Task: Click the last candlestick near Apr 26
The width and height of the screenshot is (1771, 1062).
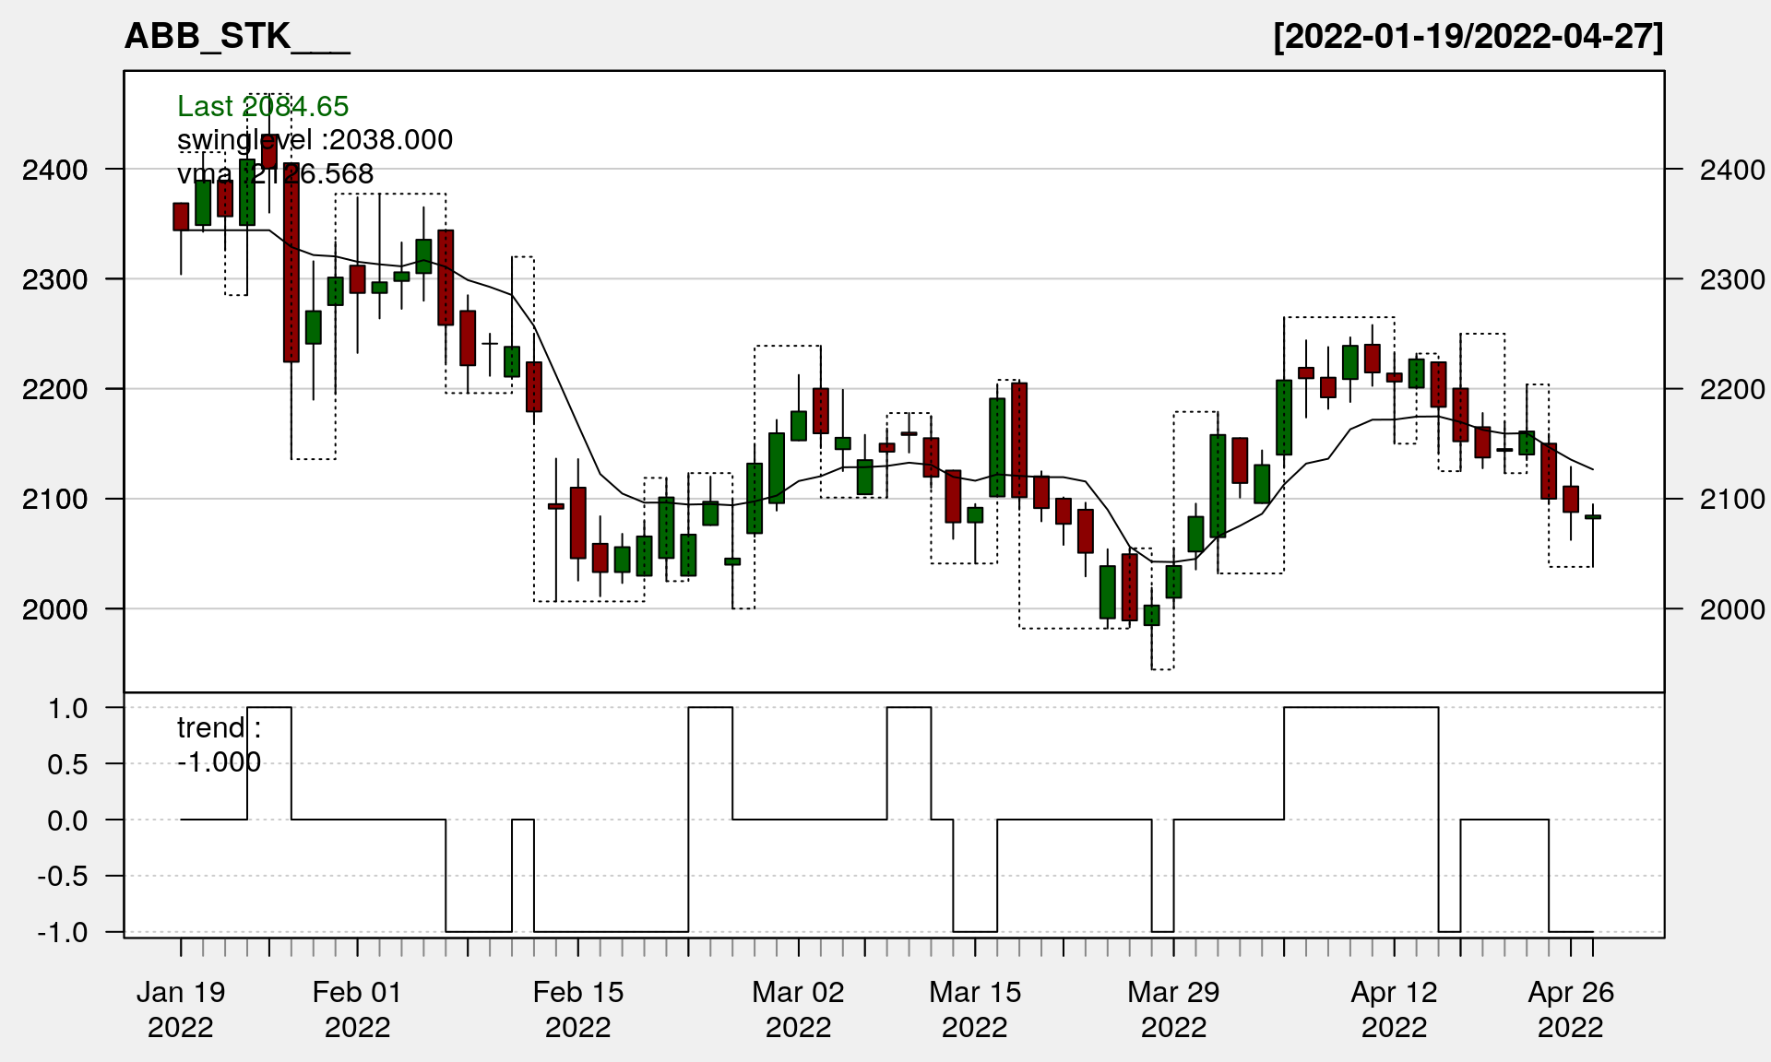Action: [x=1593, y=517]
